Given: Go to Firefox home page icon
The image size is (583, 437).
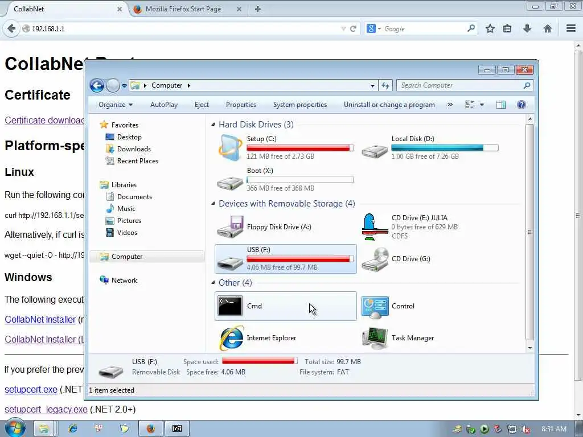Looking at the screenshot, I should [548, 28].
